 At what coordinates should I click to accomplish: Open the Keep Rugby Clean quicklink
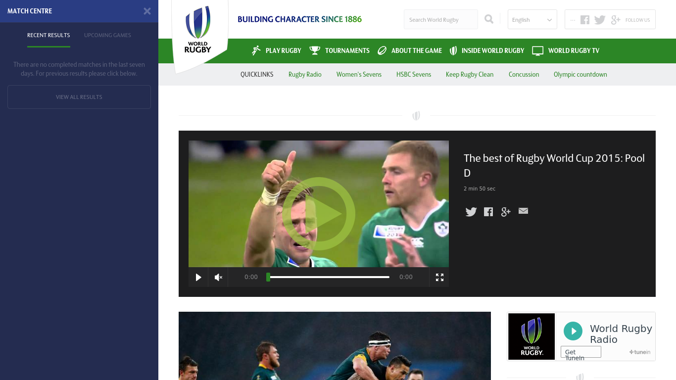click(469, 74)
